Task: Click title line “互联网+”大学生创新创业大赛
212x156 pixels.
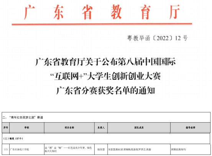Action: (105, 76)
